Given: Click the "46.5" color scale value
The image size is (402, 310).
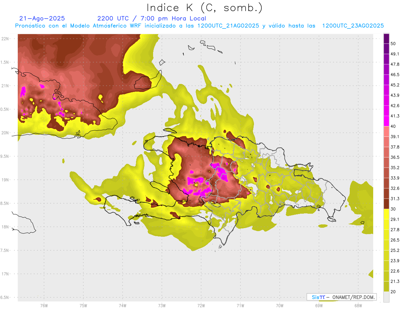Looking at the screenshot, I should 395,75.
